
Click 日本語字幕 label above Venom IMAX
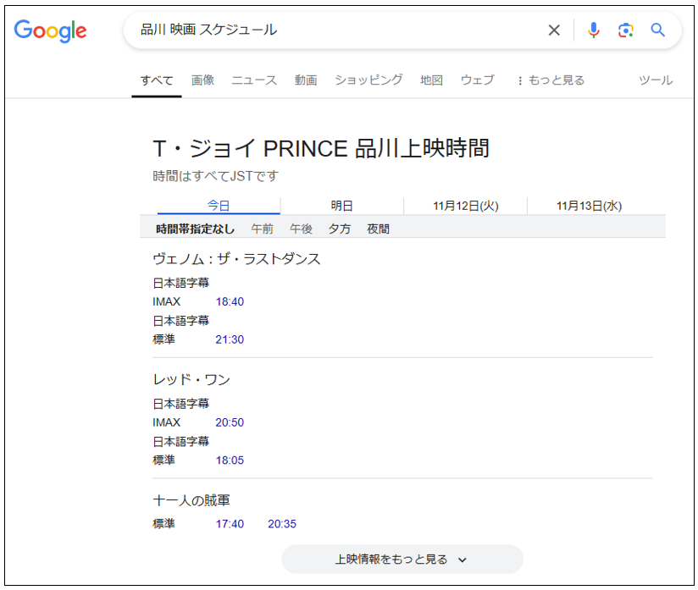click(180, 283)
